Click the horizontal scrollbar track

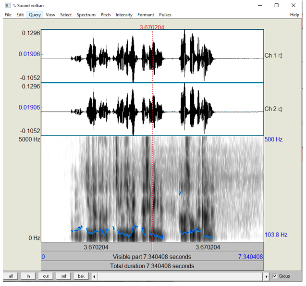(180, 276)
